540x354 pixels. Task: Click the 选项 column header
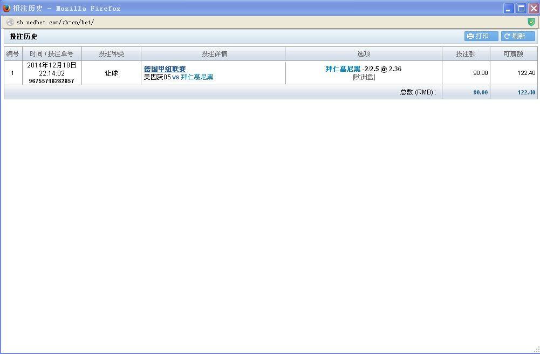(363, 53)
